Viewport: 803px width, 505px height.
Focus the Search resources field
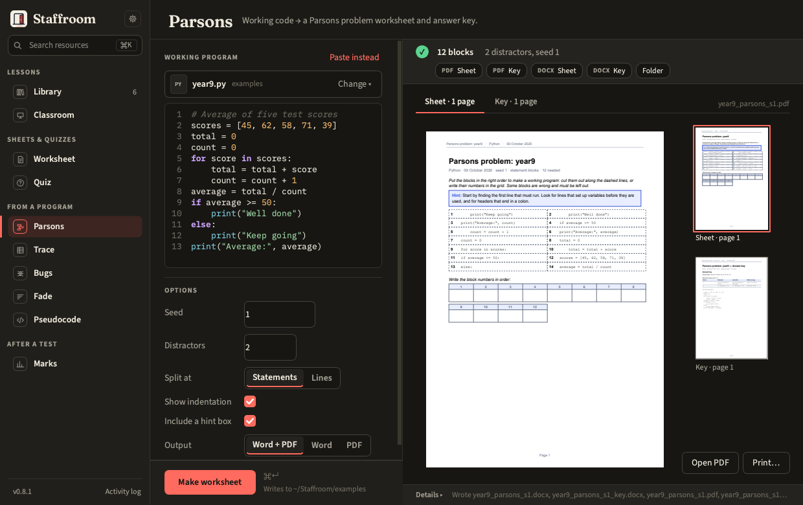pyautogui.click(x=75, y=45)
